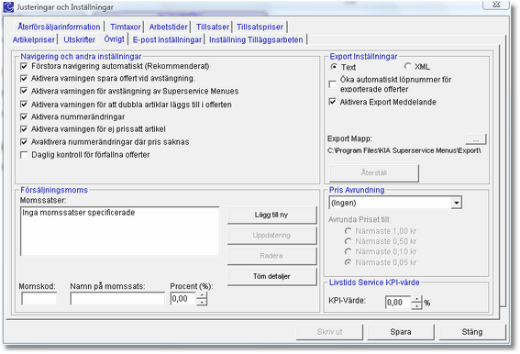Viewport: 520px width, 354px height.
Task: Switch to the Timtaxor tab
Action: point(126,27)
